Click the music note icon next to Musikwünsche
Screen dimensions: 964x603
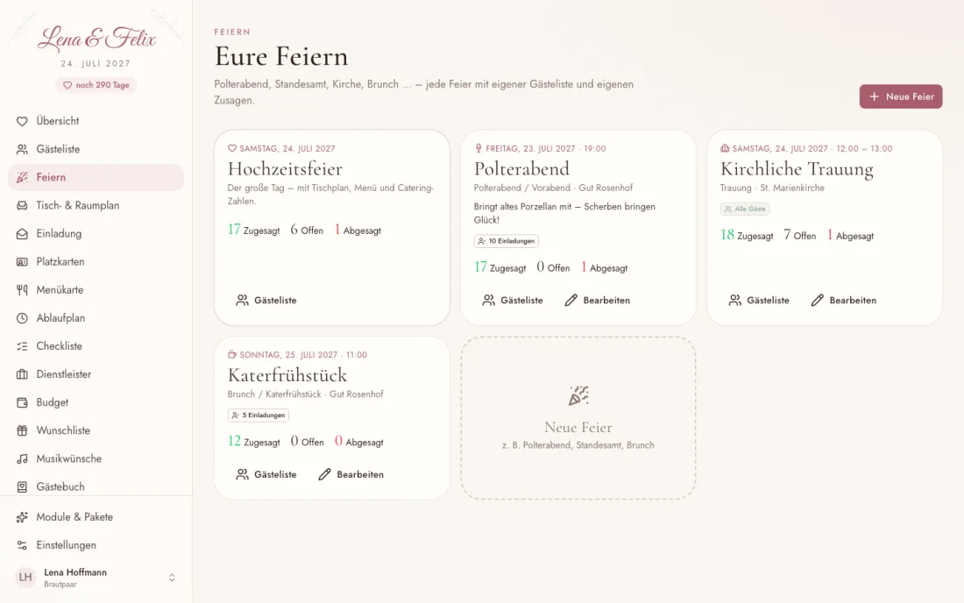pos(22,459)
